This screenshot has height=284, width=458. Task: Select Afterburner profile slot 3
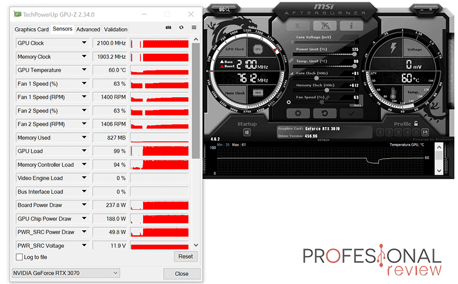pyautogui.click(x=398, y=133)
